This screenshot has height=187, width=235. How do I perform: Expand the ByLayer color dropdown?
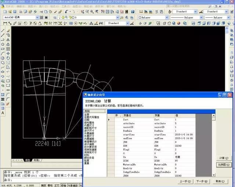(x=167, y=17)
